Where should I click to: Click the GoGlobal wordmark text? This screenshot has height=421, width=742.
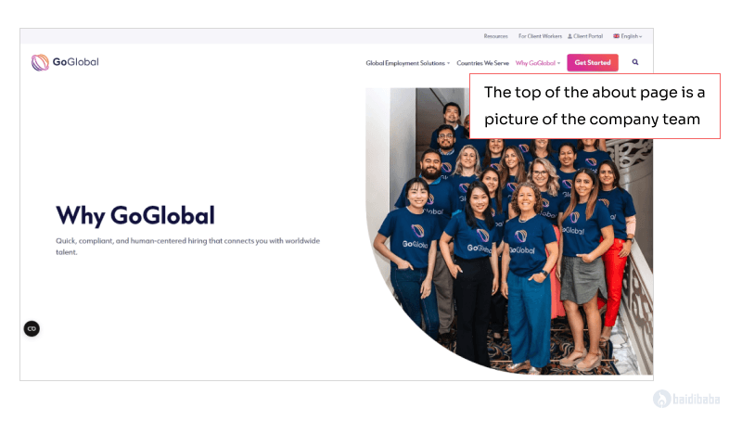(75, 62)
